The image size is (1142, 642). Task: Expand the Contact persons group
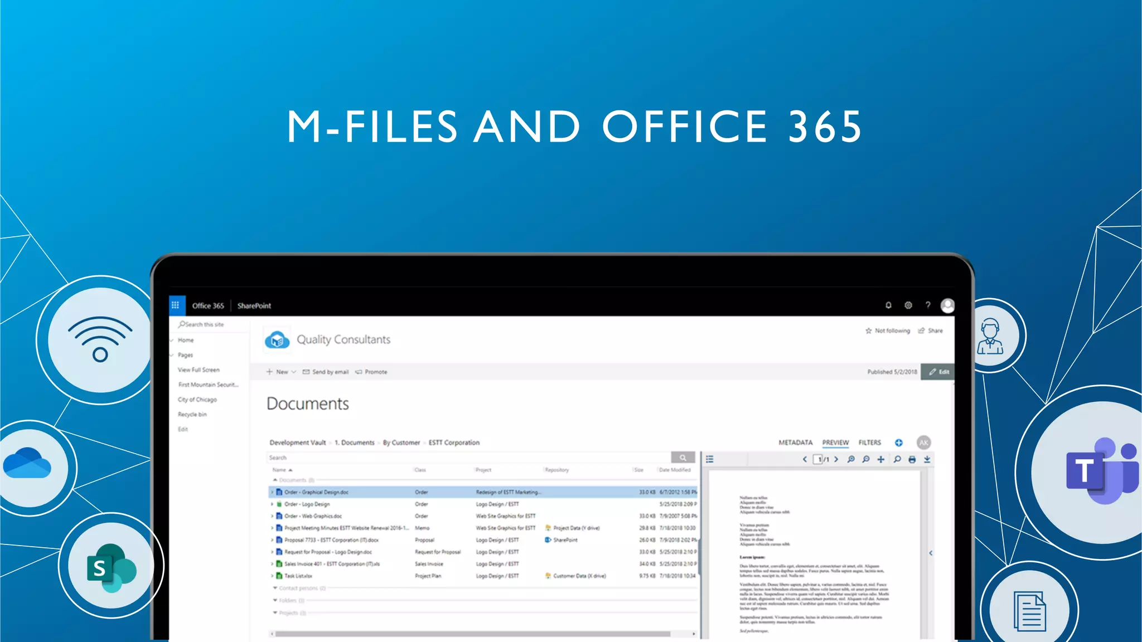click(275, 588)
